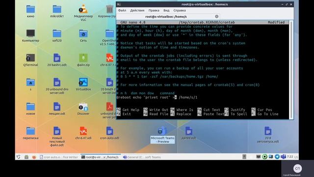Image resolution: width=314 pixels, height=177 pixels.
Task: Close the root@s-virtualbox terminal tab
Action: click(216, 16)
